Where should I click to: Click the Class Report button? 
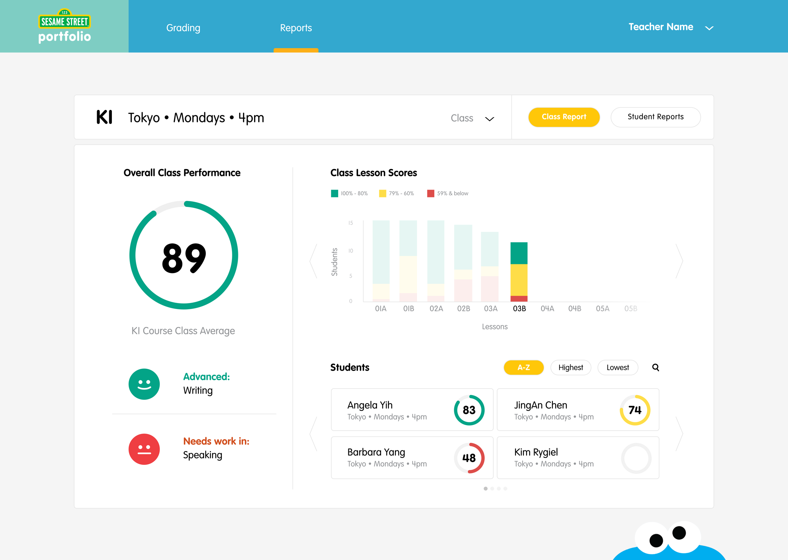pos(564,117)
